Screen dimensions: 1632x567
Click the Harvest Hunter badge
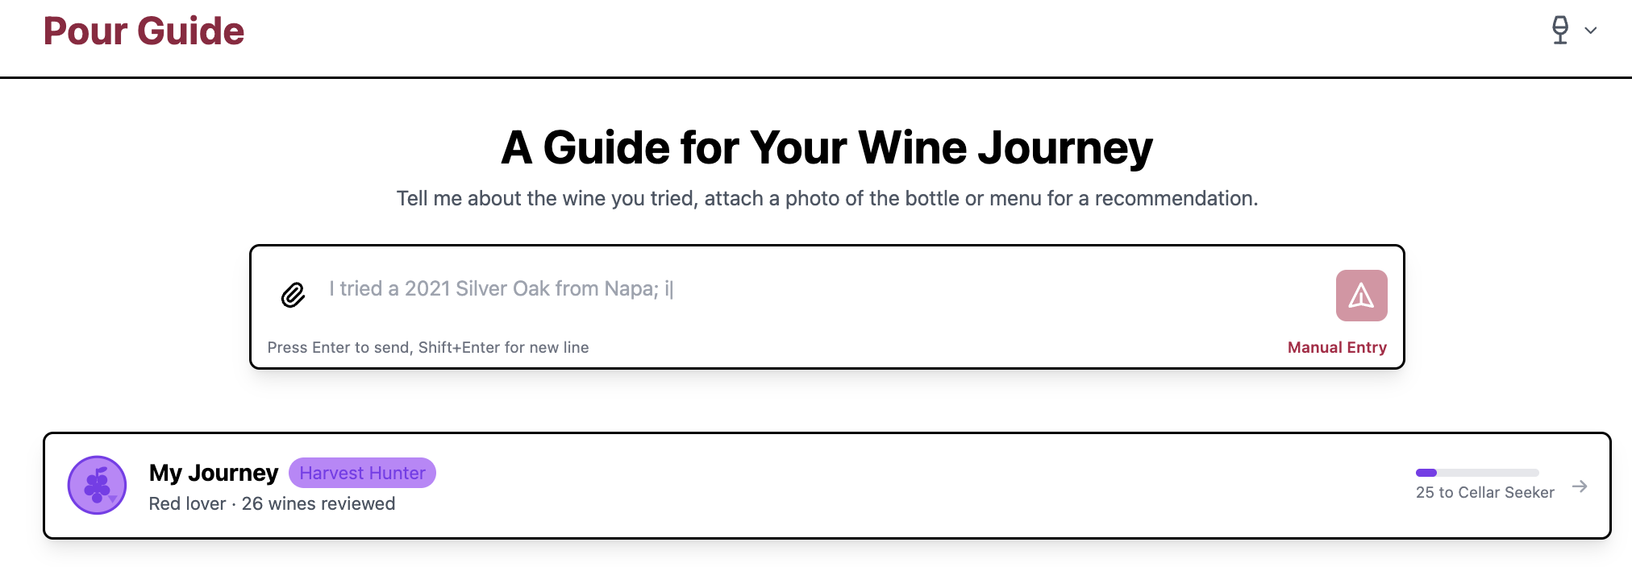point(362,473)
